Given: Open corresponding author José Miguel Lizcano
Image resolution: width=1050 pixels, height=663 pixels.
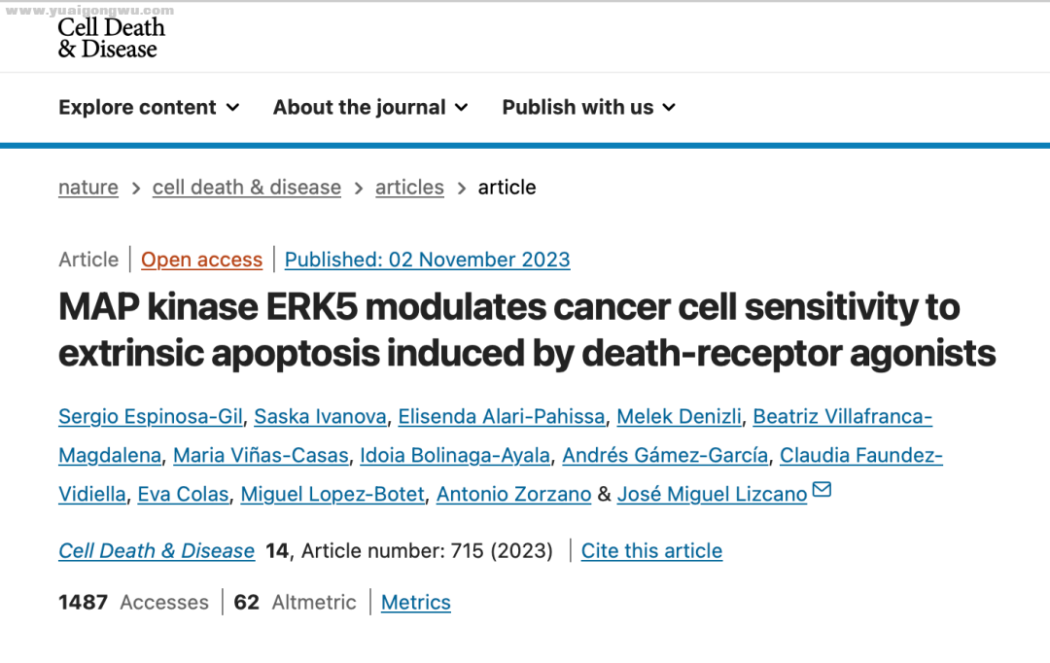Looking at the screenshot, I should pos(712,494).
